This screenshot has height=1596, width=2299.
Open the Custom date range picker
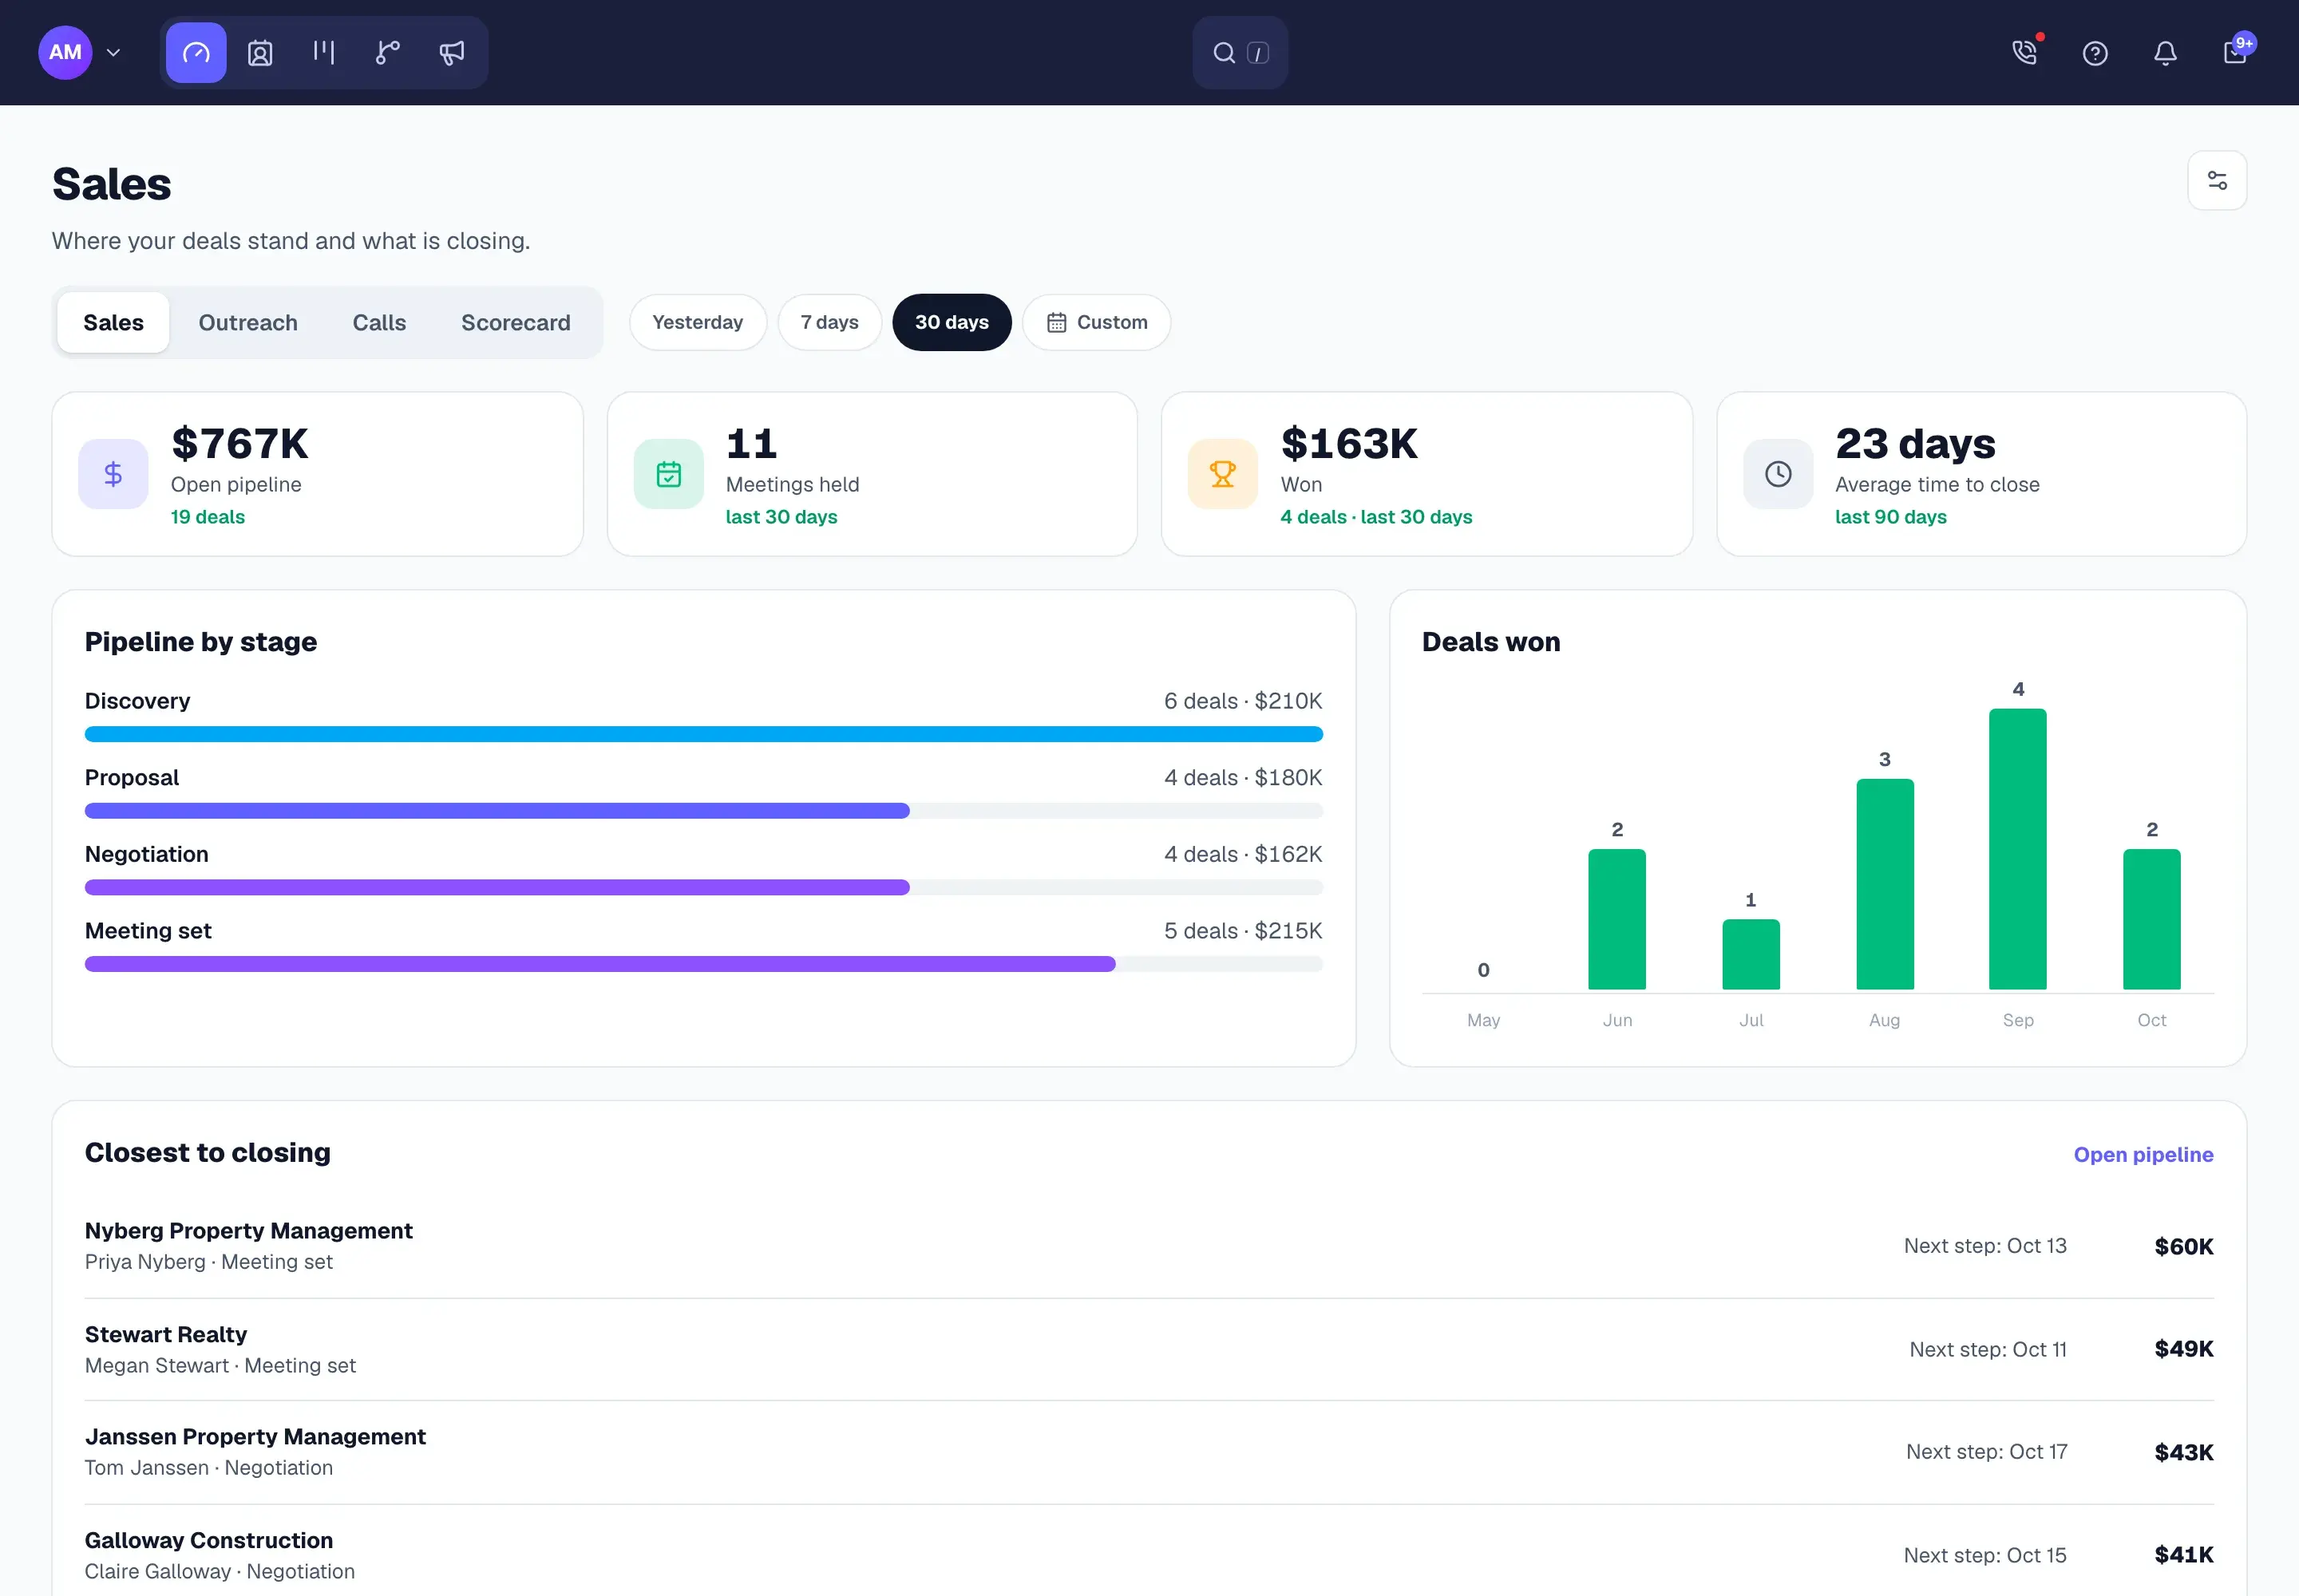(x=1097, y=322)
